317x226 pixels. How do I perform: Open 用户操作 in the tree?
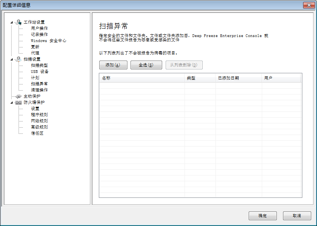(39, 28)
